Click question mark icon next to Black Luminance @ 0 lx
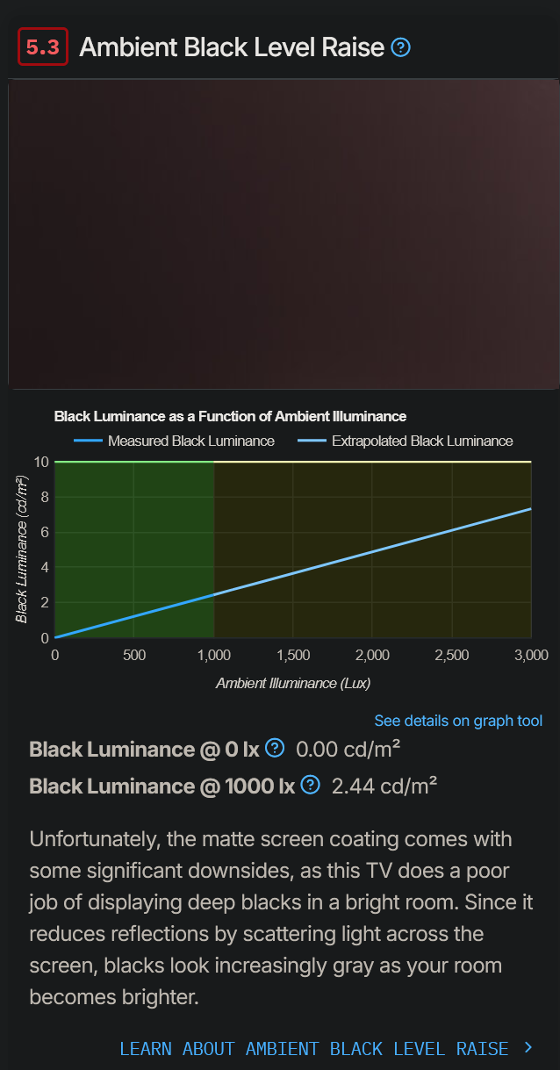This screenshot has height=1070, width=560. 274,749
